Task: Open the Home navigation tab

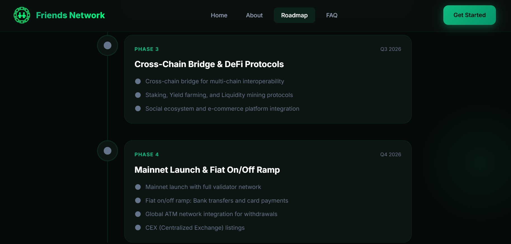Action: coord(219,15)
